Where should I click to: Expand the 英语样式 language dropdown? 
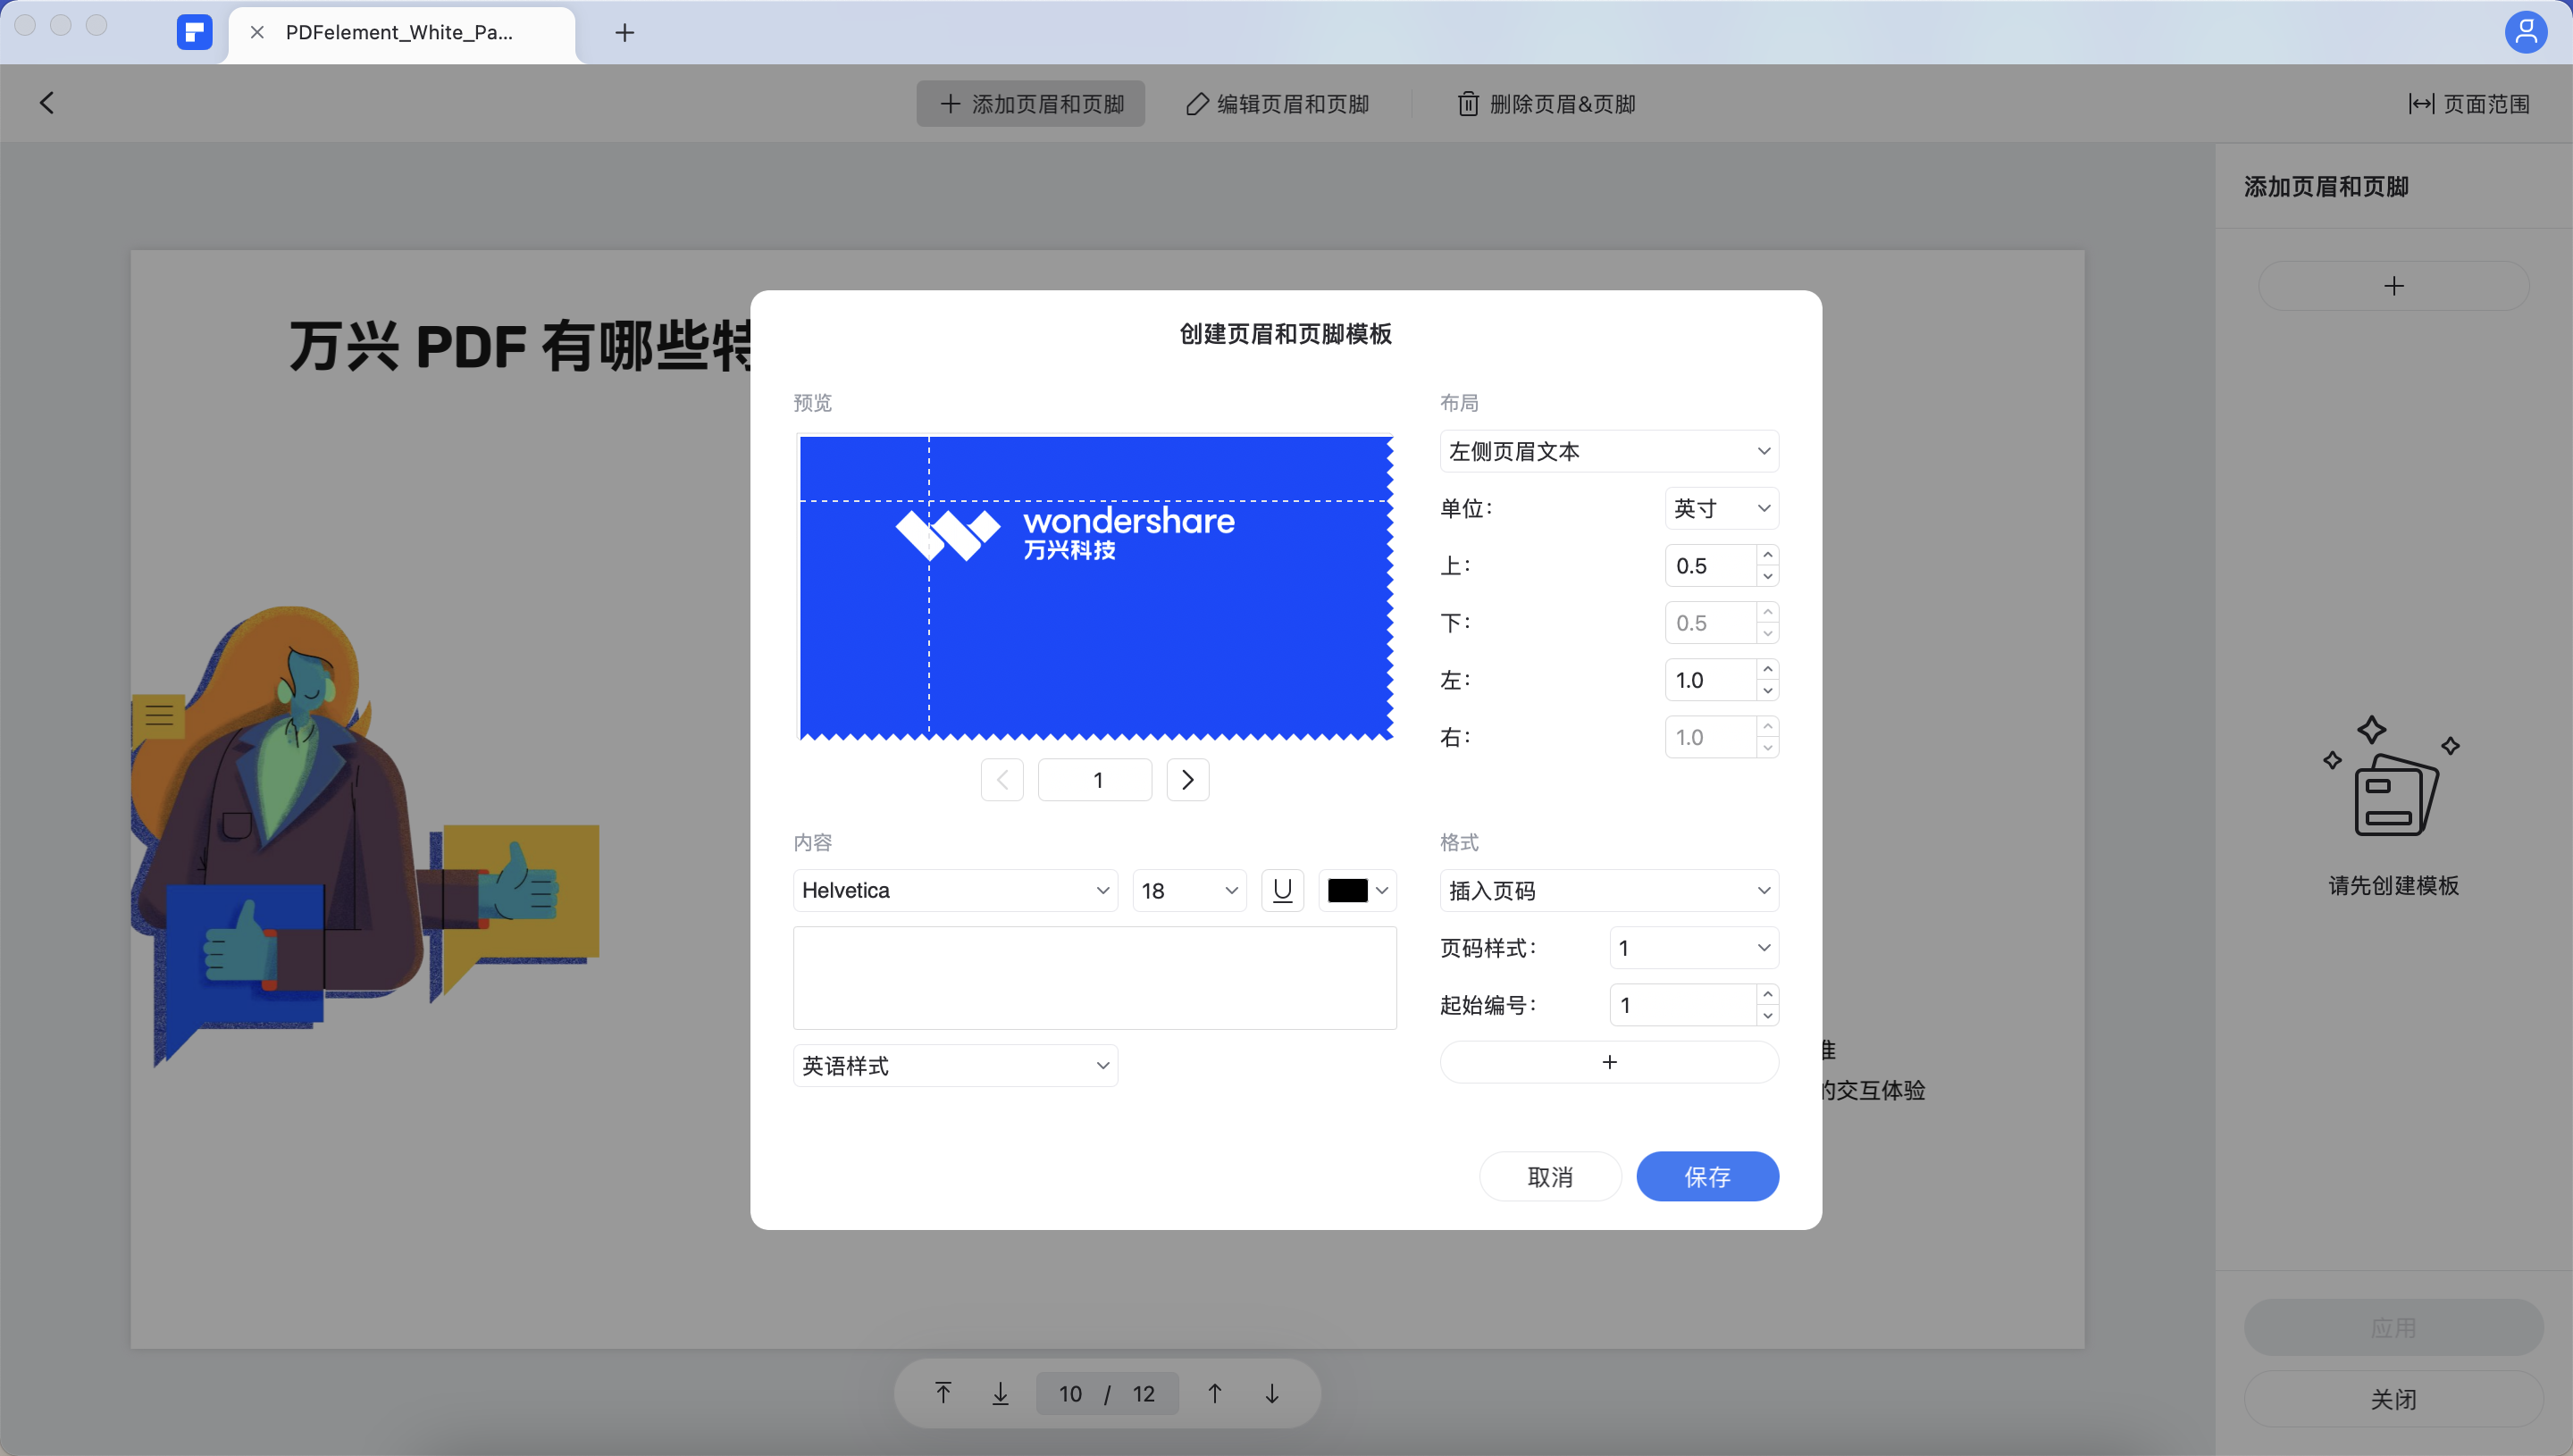pos(954,1064)
